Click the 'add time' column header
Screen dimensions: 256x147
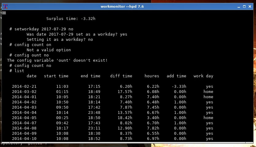(176, 76)
